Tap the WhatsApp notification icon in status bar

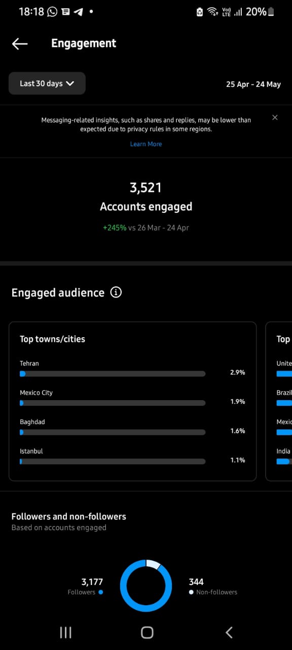[x=52, y=11]
